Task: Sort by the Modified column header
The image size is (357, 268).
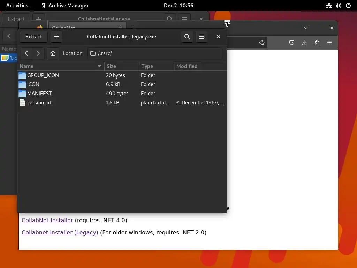Action: pyautogui.click(x=200, y=66)
